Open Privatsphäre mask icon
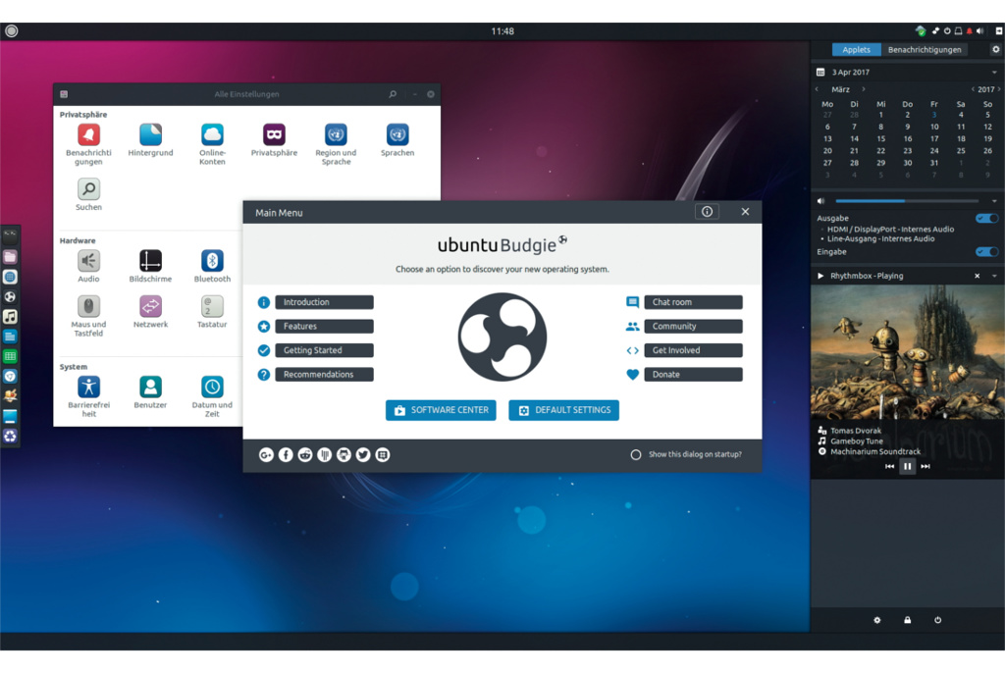1005x674 pixels. pos(274,135)
